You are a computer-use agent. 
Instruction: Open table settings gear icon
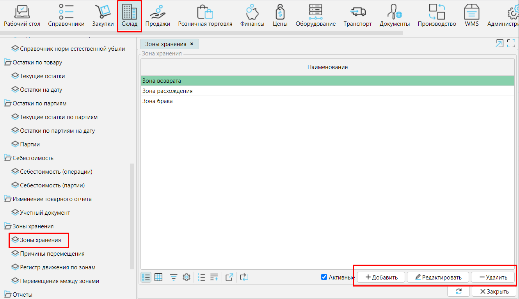tap(187, 277)
